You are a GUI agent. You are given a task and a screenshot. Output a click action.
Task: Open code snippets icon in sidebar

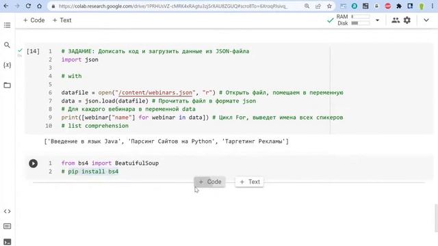pos(8,211)
